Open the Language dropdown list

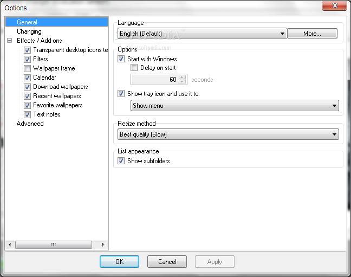tap(202, 34)
